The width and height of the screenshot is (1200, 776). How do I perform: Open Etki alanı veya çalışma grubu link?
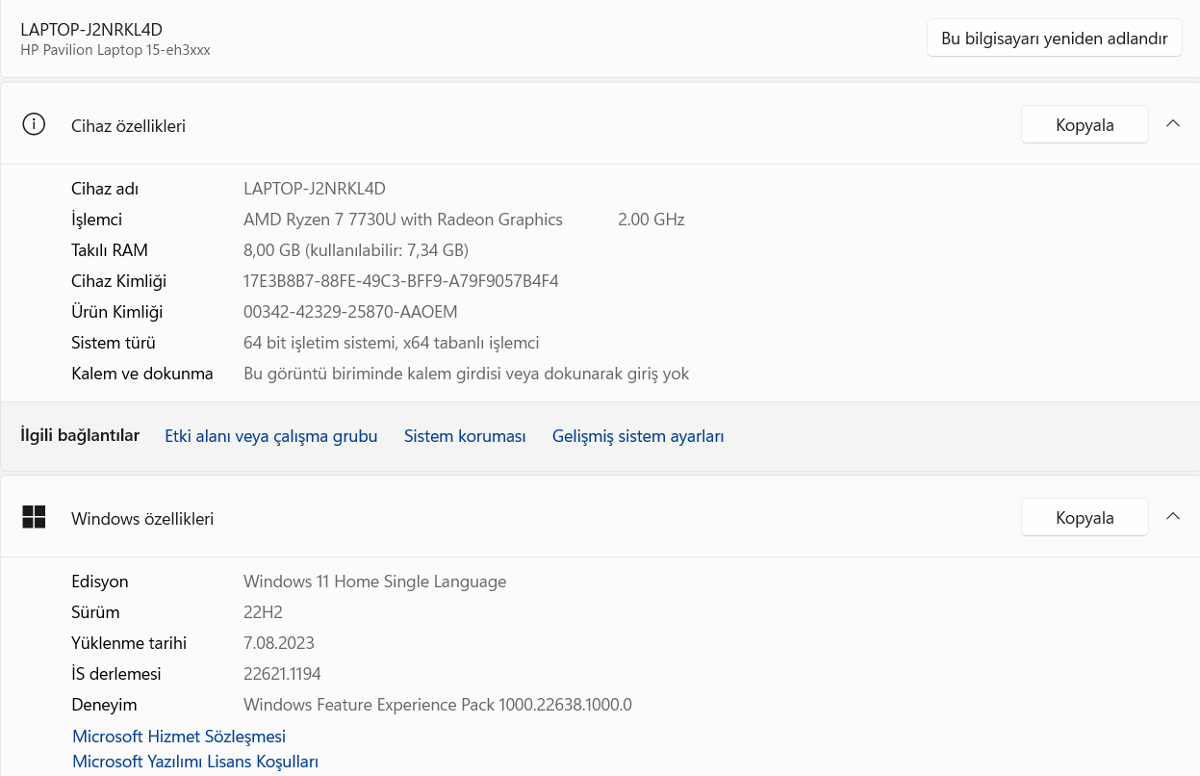click(270, 436)
